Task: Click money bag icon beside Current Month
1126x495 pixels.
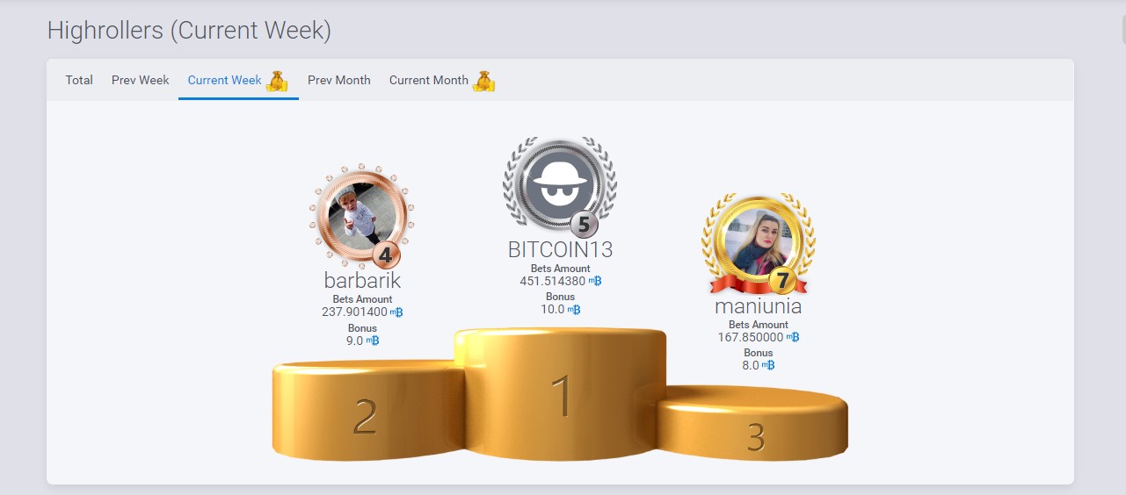Action: pyautogui.click(x=483, y=81)
